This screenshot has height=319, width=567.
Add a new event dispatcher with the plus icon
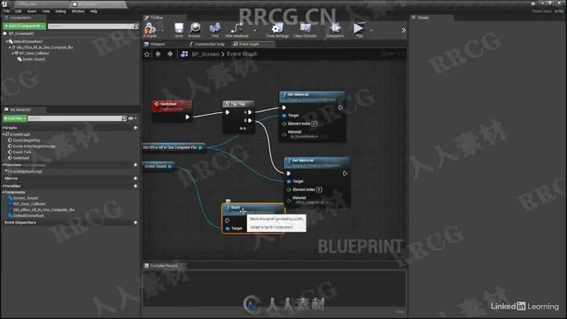136,223
